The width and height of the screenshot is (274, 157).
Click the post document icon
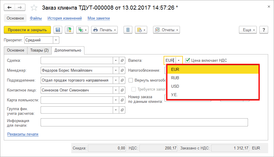[x=69, y=30]
